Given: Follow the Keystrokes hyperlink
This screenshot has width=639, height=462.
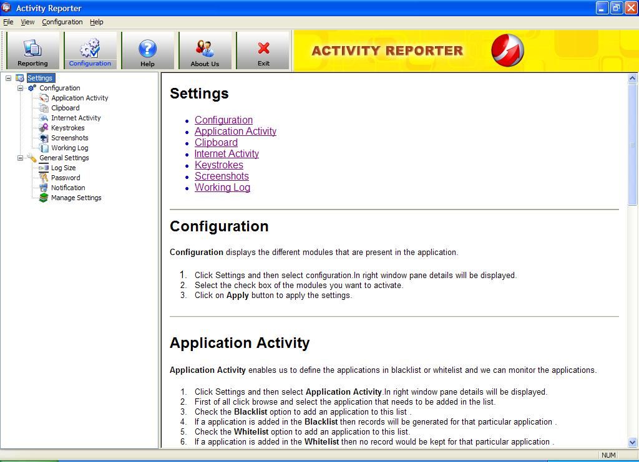Looking at the screenshot, I should click(219, 165).
